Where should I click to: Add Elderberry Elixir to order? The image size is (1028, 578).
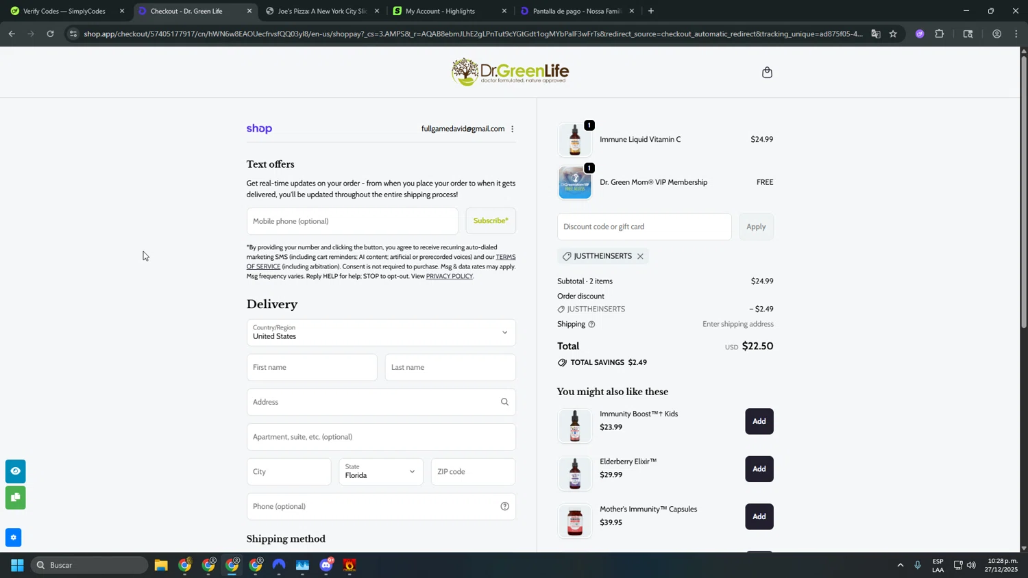(x=759, y=469)
